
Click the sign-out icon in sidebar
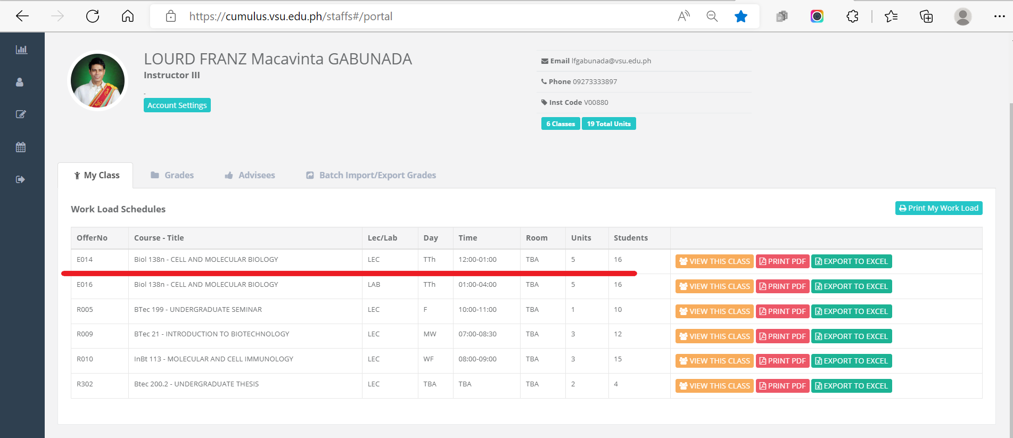(x=21, y=179)
